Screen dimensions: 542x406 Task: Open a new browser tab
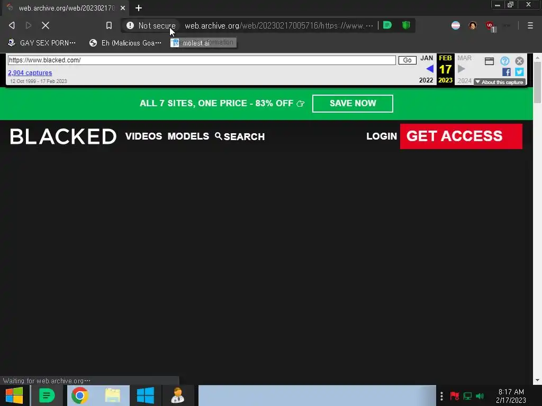click(x=139, y=7)
